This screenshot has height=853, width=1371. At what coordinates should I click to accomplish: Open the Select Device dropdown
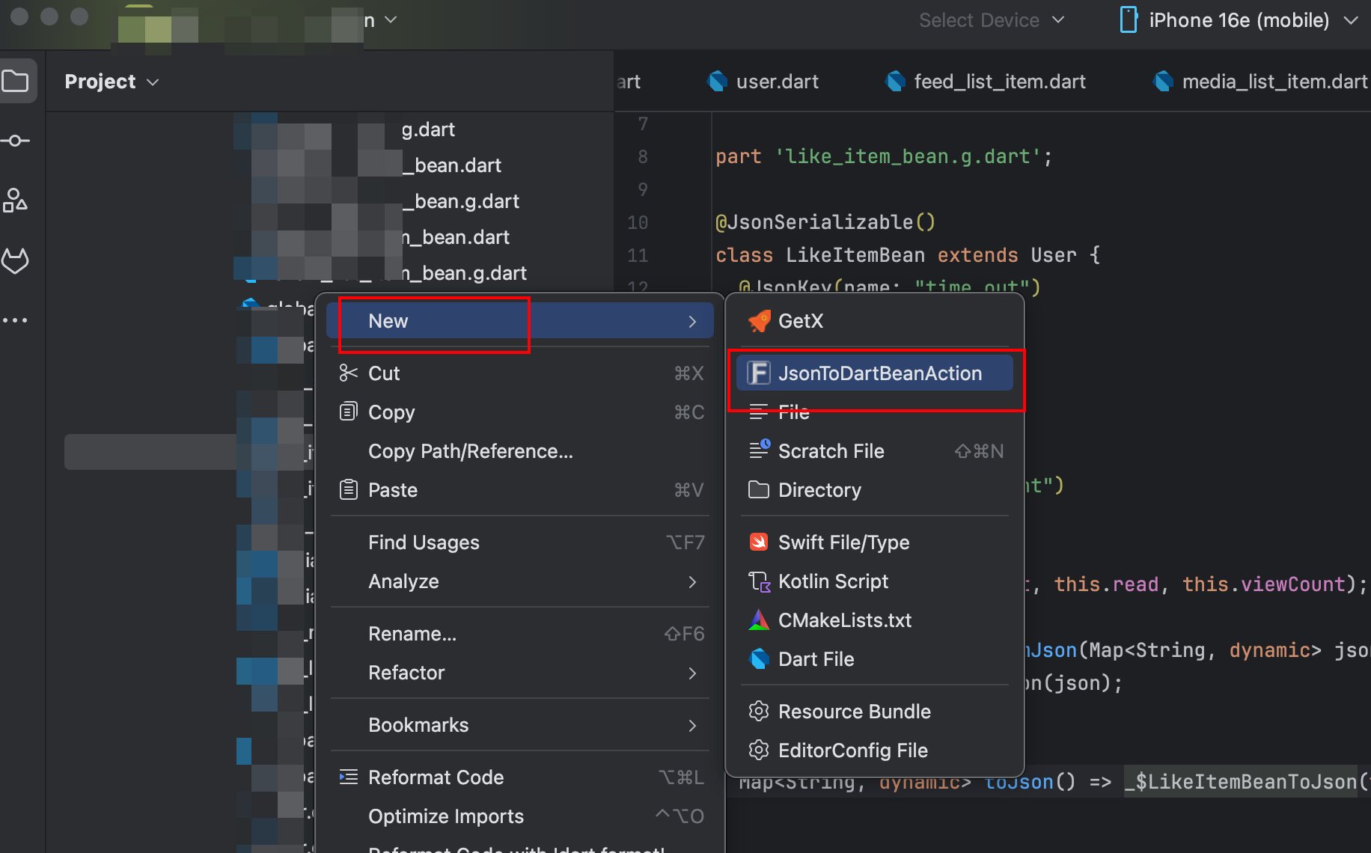point(992,20)
